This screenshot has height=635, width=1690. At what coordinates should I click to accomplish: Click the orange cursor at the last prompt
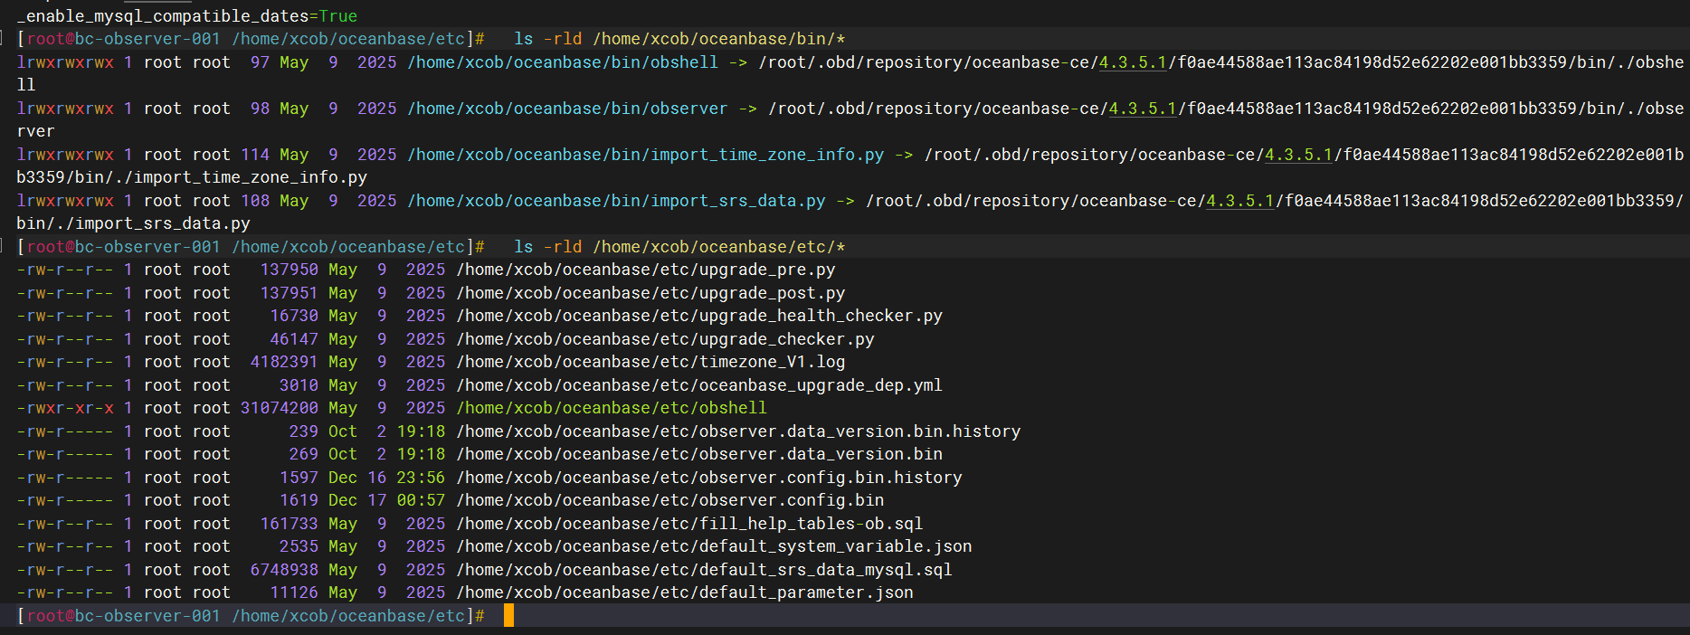(x=508, y=616)
